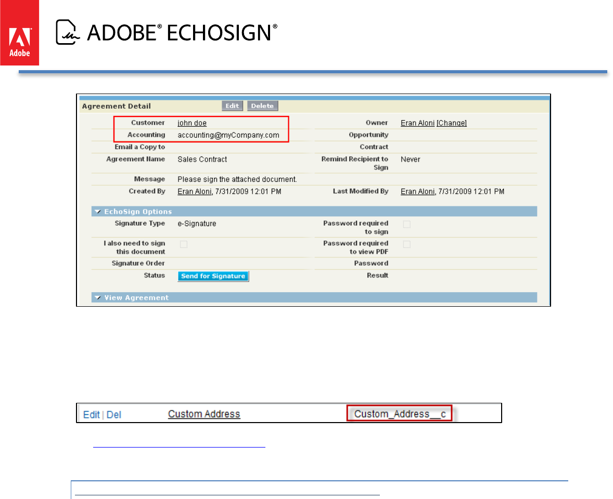Open the Custom Address field link

(x=204, y=414)
